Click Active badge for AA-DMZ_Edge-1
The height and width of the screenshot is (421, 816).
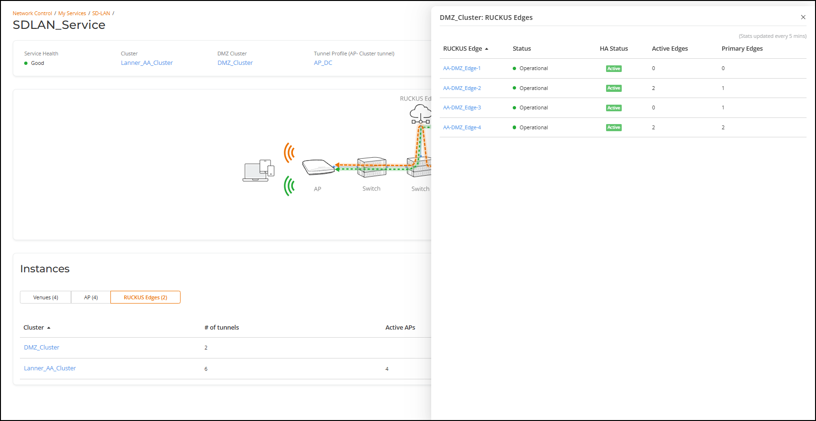(614, 69)
